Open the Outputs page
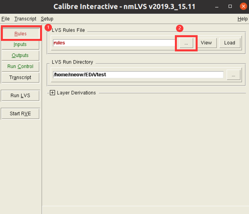Screen dimensions: 249x214 click(20, 55)
